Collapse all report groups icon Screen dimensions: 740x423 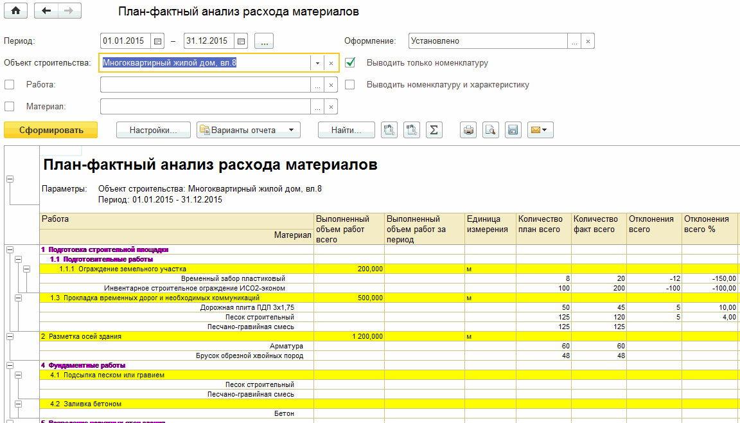point(389,130)
